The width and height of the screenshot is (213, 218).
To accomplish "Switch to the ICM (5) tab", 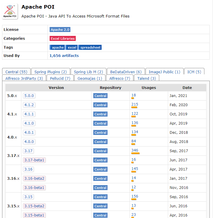I will 194,72.
